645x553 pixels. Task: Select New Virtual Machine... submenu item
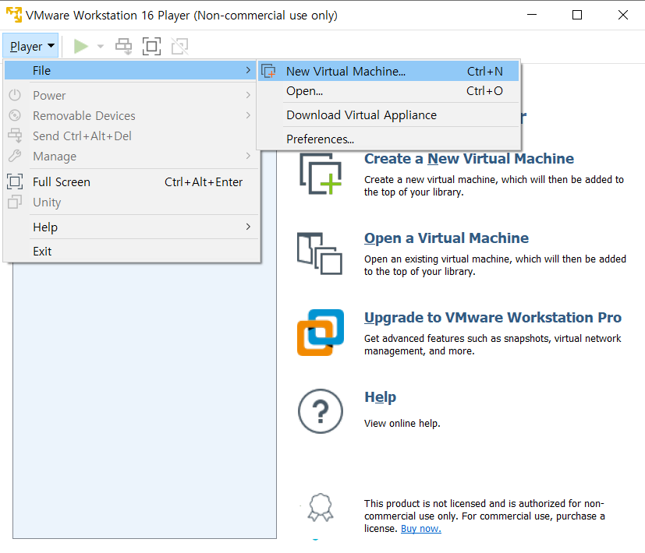pos(388,71)
